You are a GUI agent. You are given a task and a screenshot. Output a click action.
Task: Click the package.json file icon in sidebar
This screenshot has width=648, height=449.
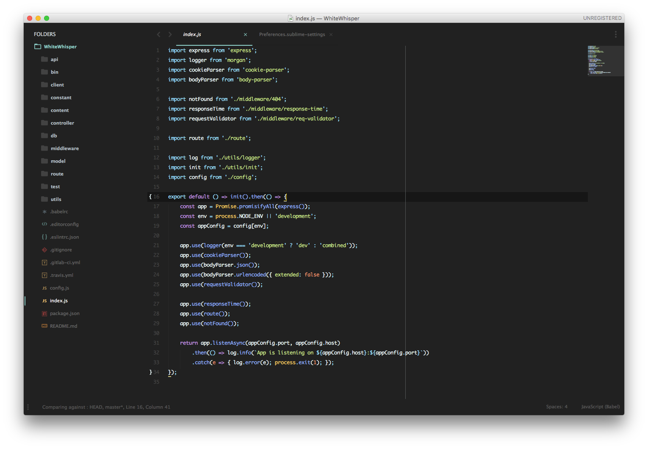(x=44, y=313)
